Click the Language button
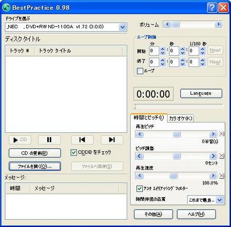This screenshot has height=227, width=231. coord(201,93)
